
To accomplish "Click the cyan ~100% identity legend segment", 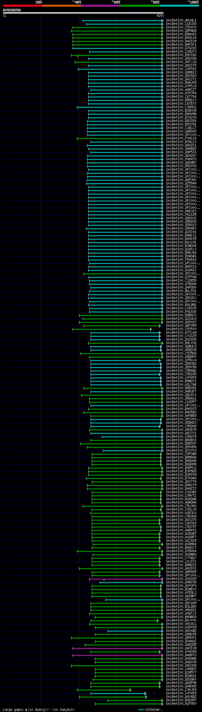I will coord(179,6).
